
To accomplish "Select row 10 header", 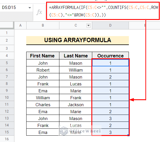I will point(7,98).
